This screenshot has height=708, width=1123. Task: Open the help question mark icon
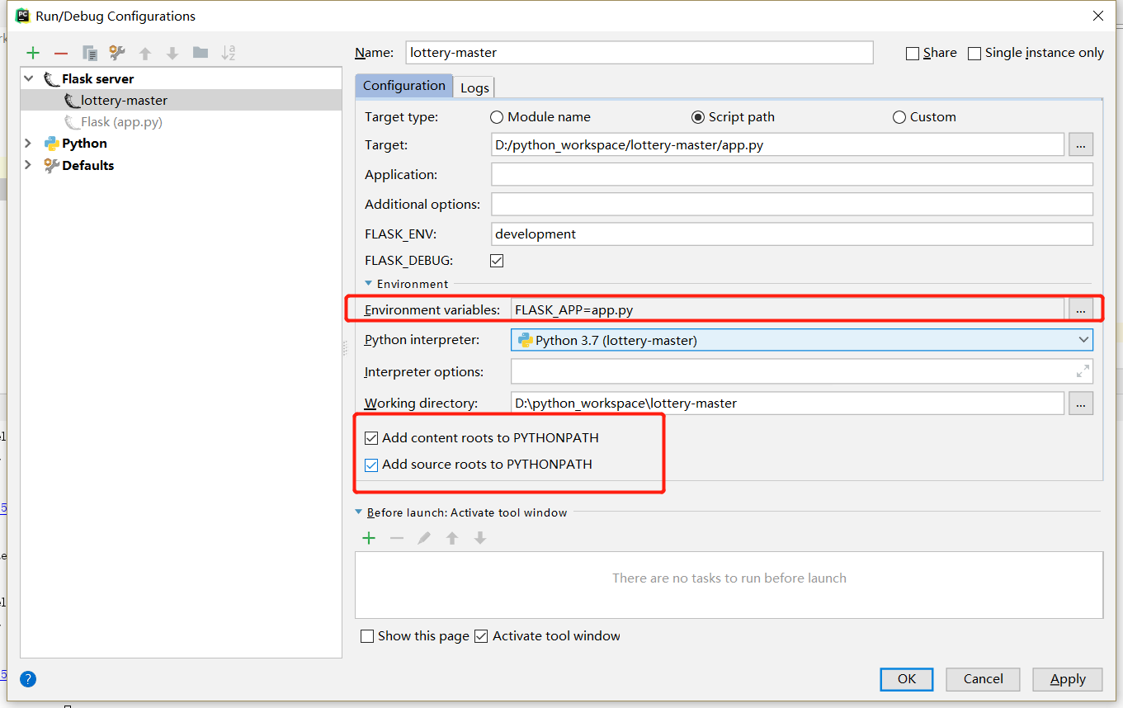click(x=28, y=679)
